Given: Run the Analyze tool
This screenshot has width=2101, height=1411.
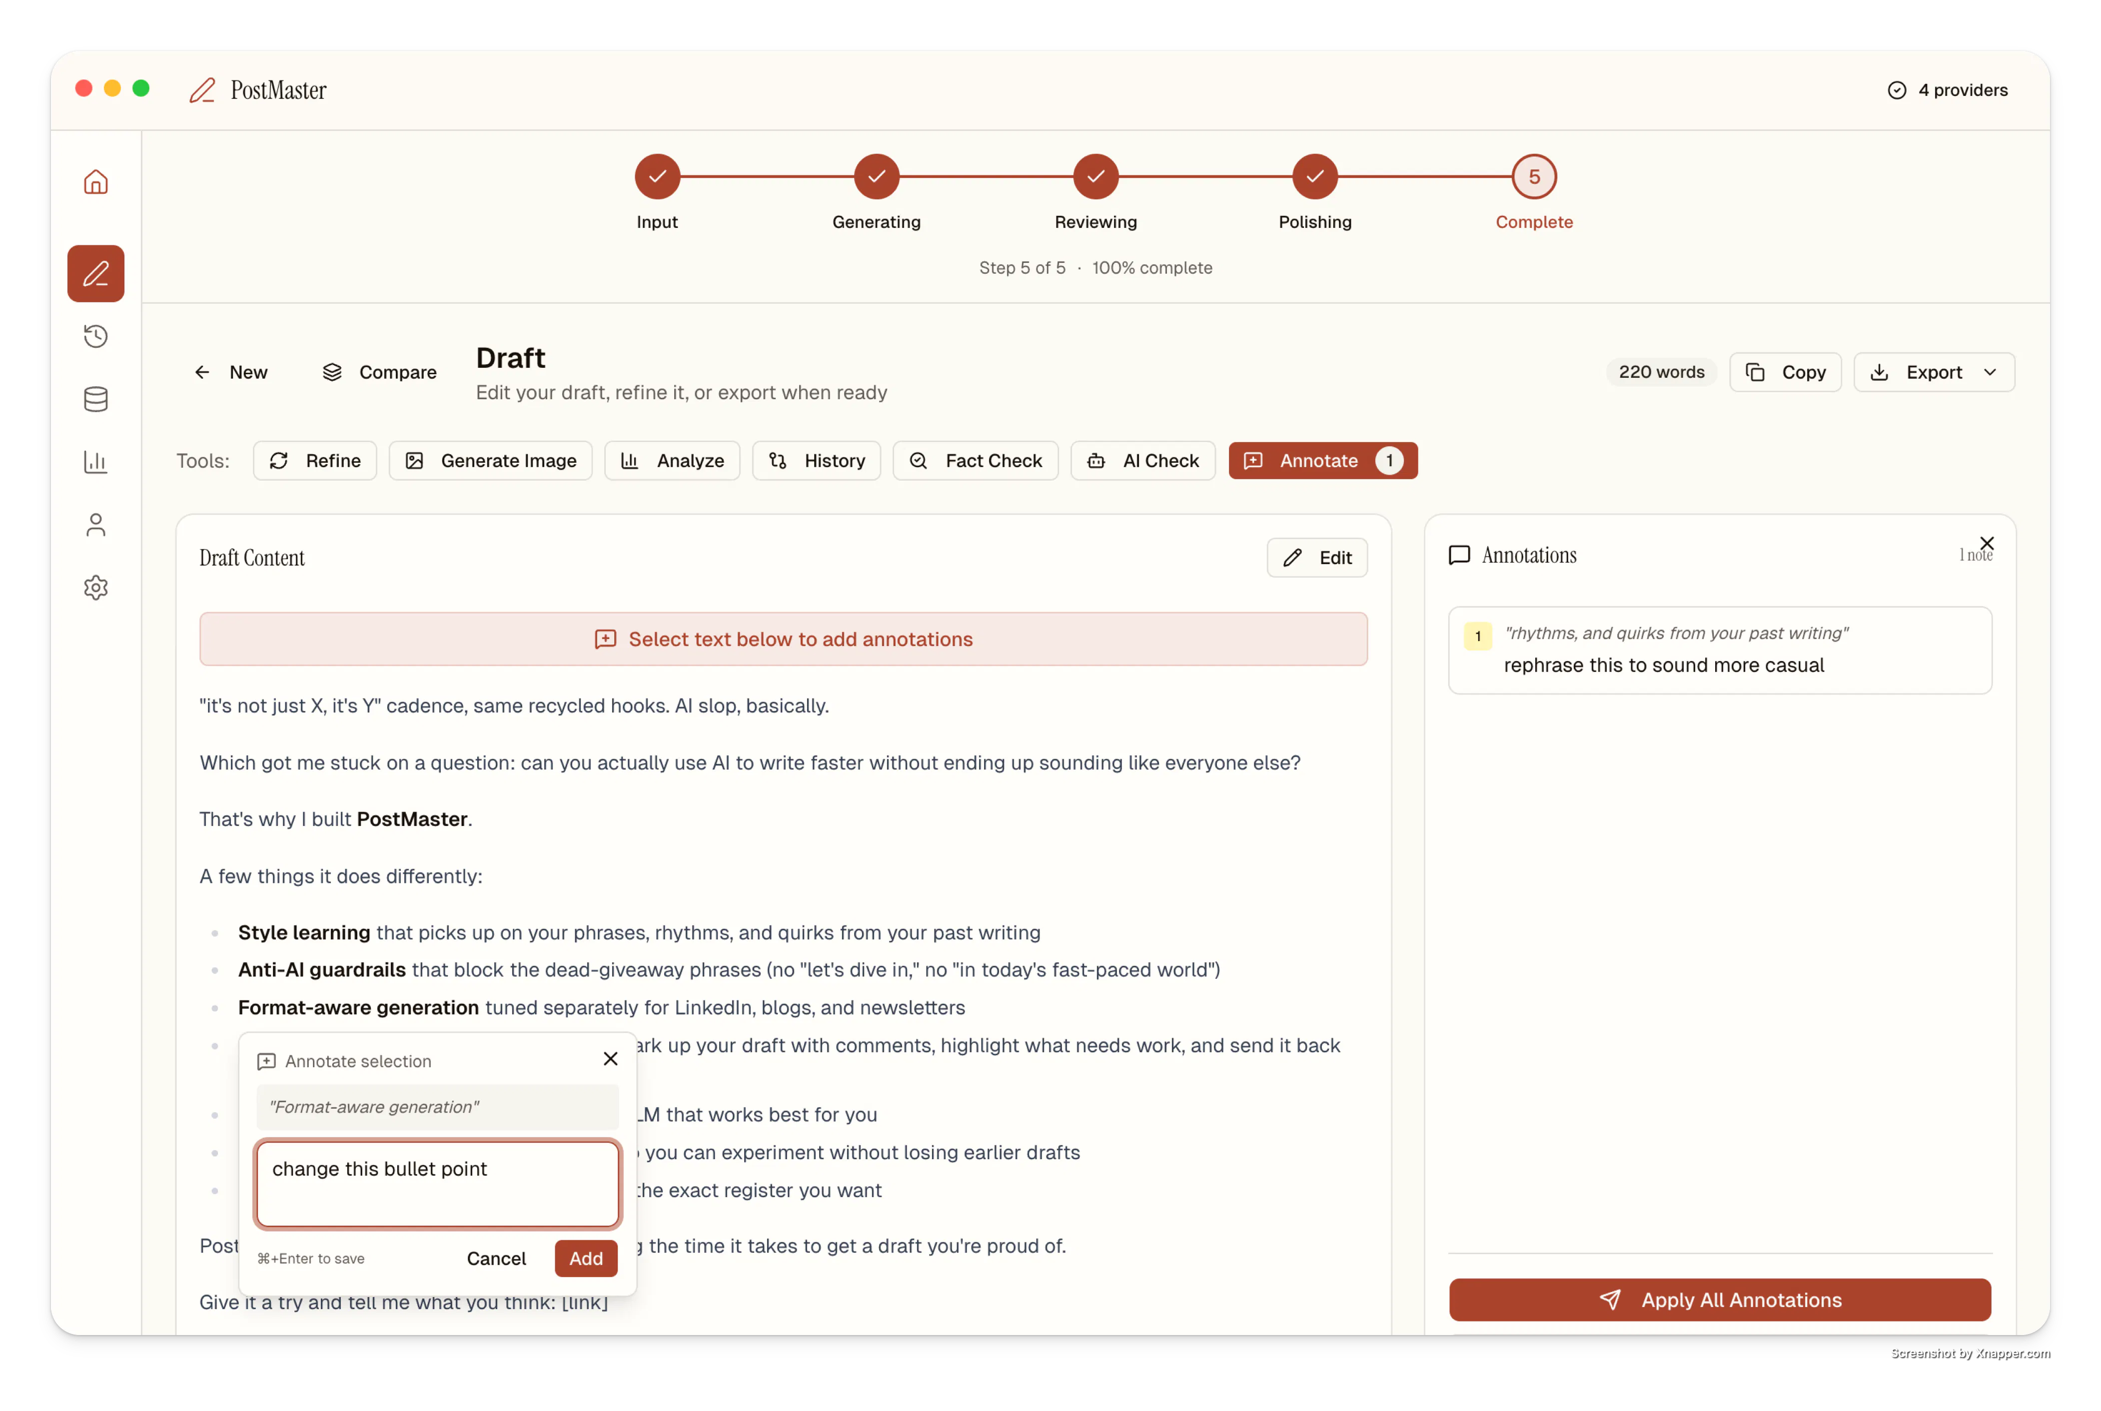Looking at the screenshot, I should tap(672, 461).
